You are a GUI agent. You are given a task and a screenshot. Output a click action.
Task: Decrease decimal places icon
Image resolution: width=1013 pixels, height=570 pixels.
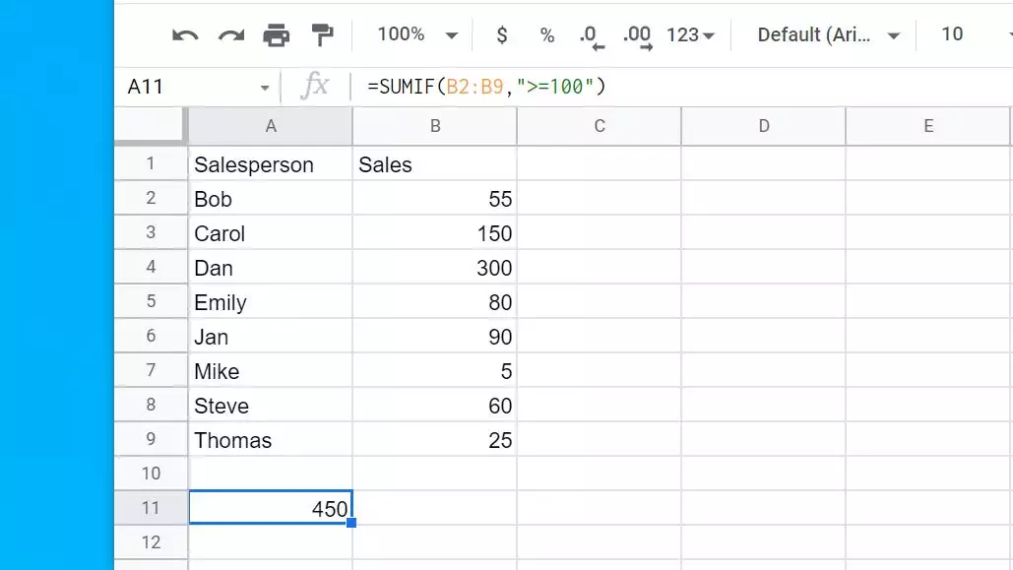click(592, 36)
